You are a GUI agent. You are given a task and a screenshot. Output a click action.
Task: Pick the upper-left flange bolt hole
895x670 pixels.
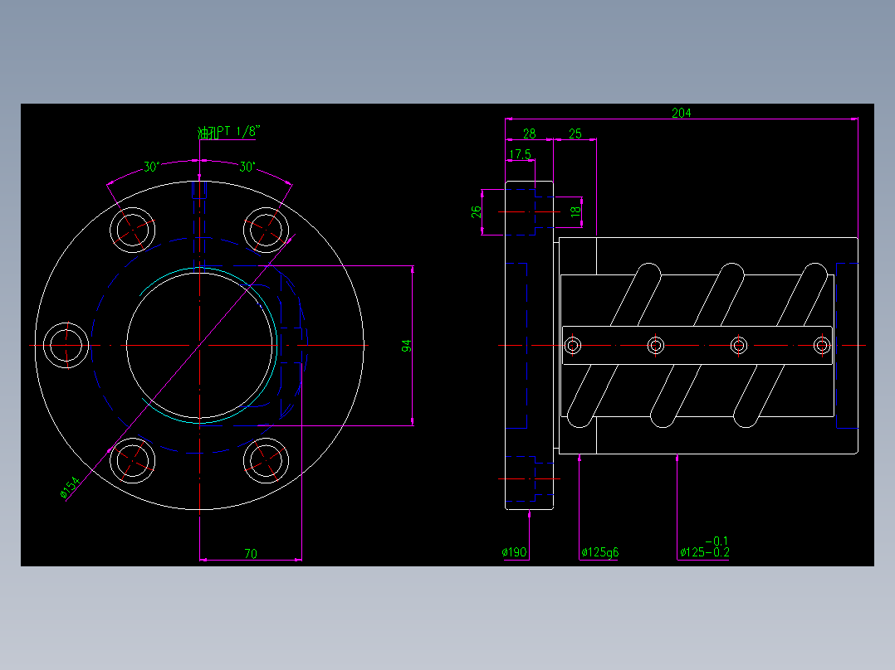[x=133, y=231]
